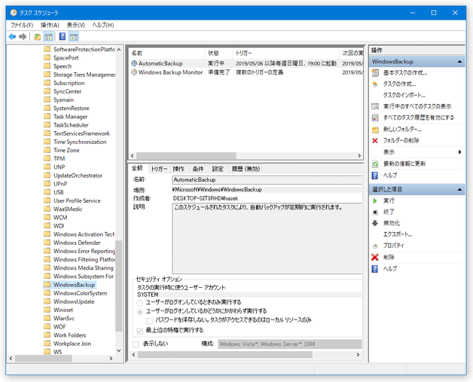Switch to the 条件 tab
The height and width of the screenshot is (382, 473).
(x=198, y=169)
